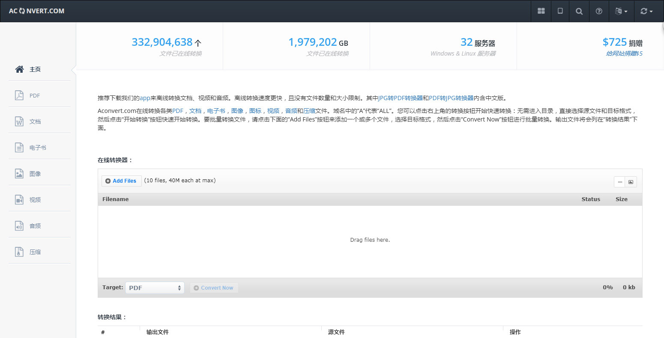This screenshot has height=338, width=664.
Task: Click the $725 捐赠 donation amount
Action: (622, 42)
